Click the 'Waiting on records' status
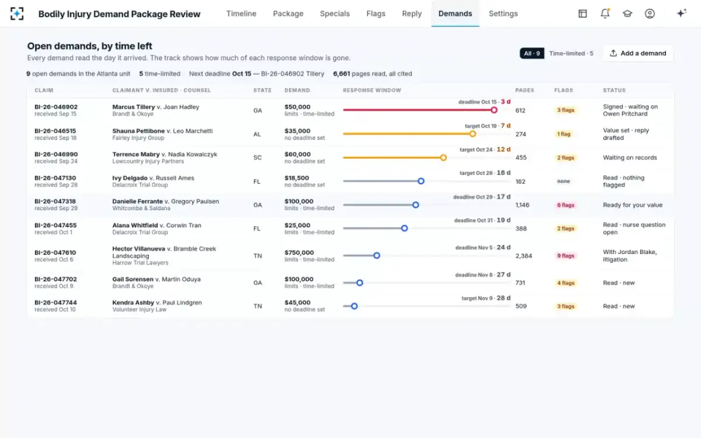Image resolution: width=701 pixels, height=438 pixels. (x=630, y=158)
